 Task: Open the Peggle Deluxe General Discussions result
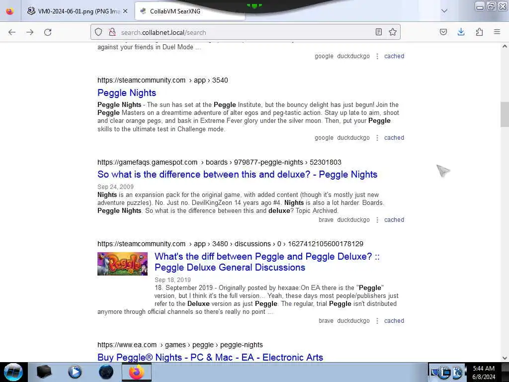point(267,262)
